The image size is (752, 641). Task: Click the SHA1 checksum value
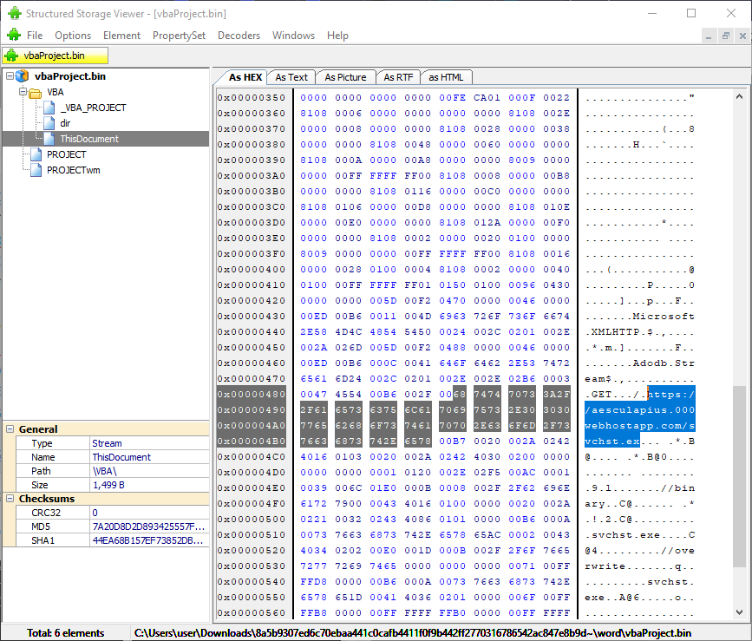coord(150,540)
